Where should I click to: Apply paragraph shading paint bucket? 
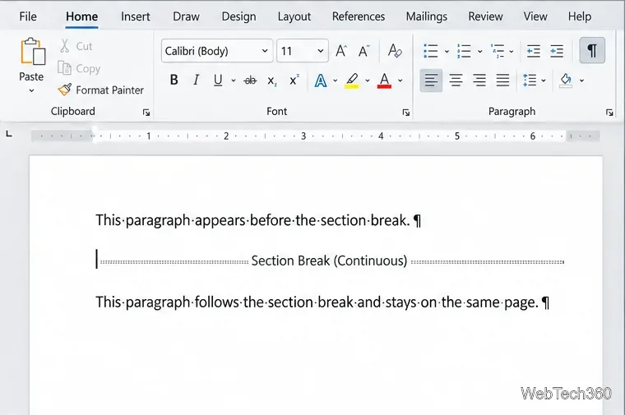pos(566,81)
